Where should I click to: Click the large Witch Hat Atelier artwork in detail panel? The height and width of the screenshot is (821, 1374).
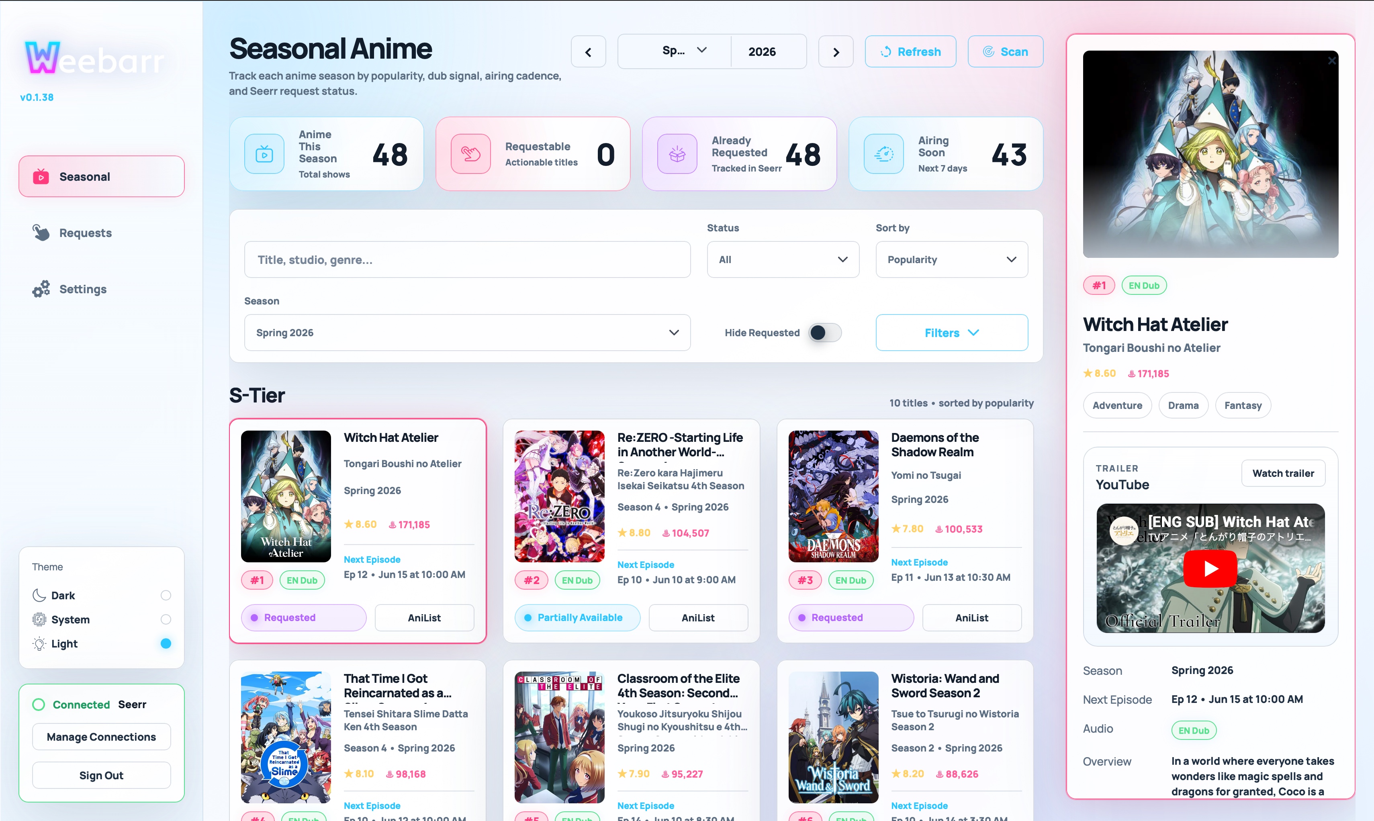(x=1210, y=154)
